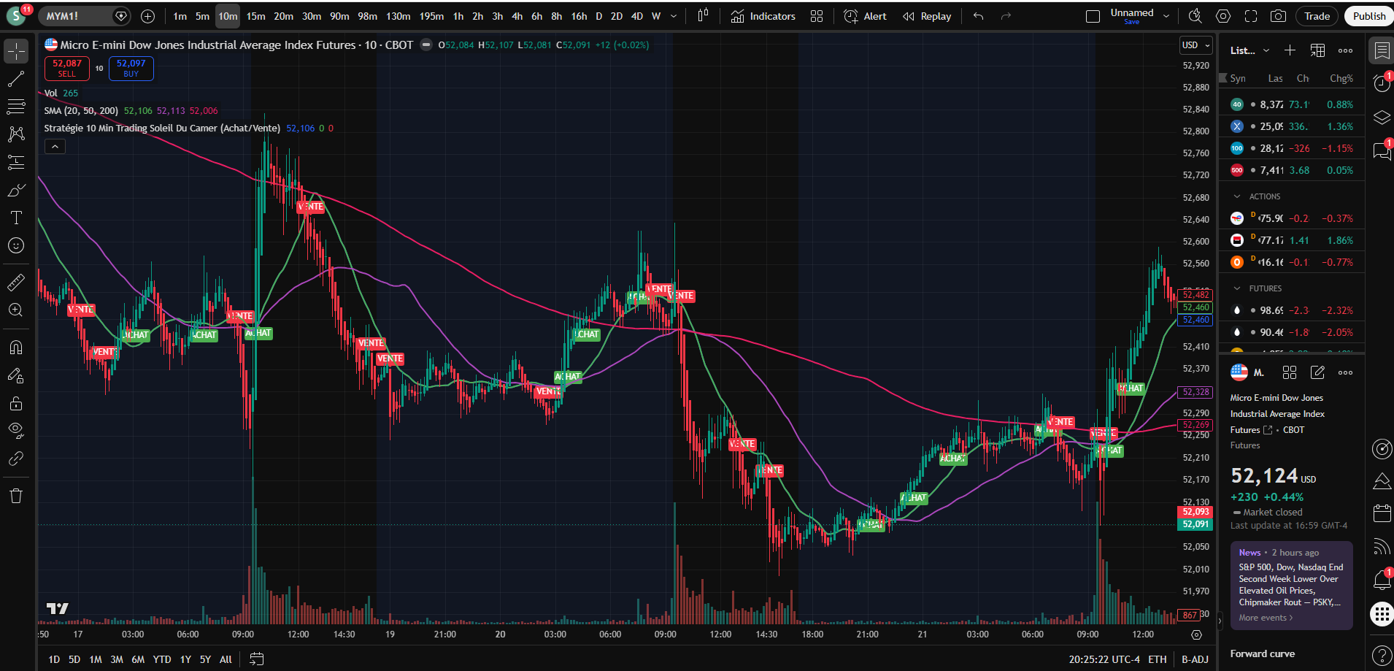Select the zoom in tool

pos(16,310)
